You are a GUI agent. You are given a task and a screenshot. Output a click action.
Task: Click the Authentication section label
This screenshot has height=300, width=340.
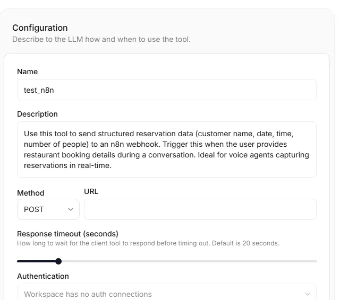[43, 276]
